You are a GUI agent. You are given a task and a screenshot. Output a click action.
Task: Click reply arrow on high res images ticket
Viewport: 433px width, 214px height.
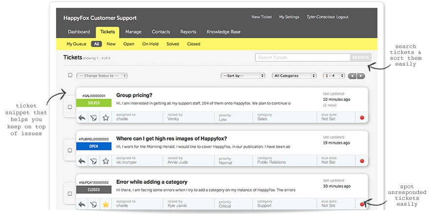pos(82,160)
